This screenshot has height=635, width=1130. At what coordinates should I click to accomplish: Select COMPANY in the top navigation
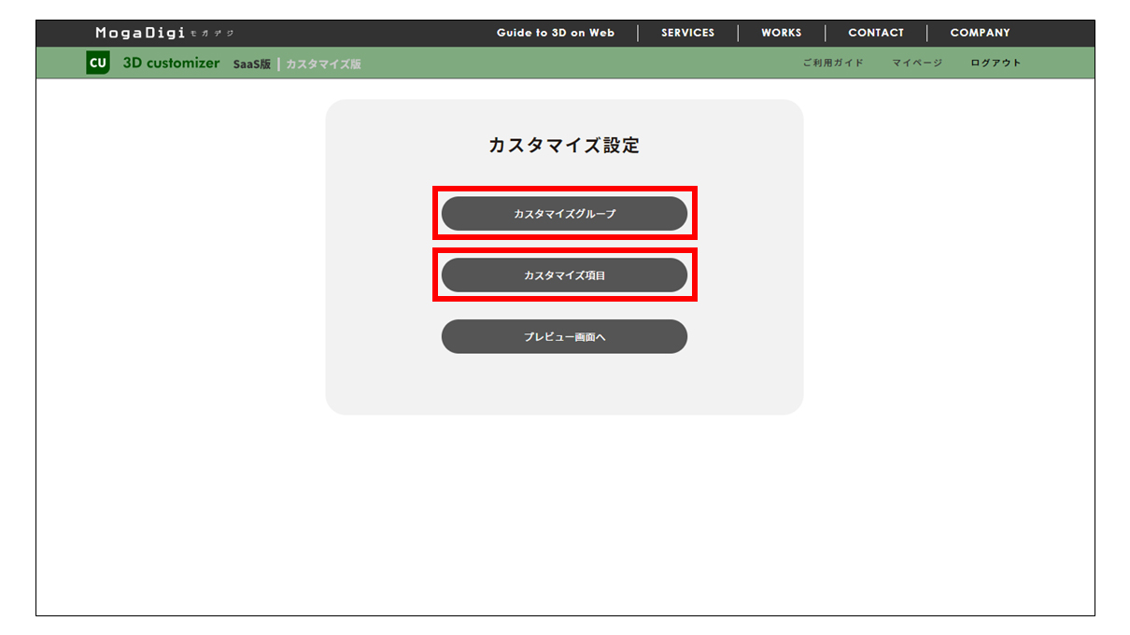point(980,33)
